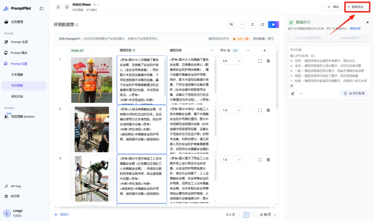
Task: Click the pencil edit icon in 评分标准 box
Action: pyautogui.click(x=293, y=94)
